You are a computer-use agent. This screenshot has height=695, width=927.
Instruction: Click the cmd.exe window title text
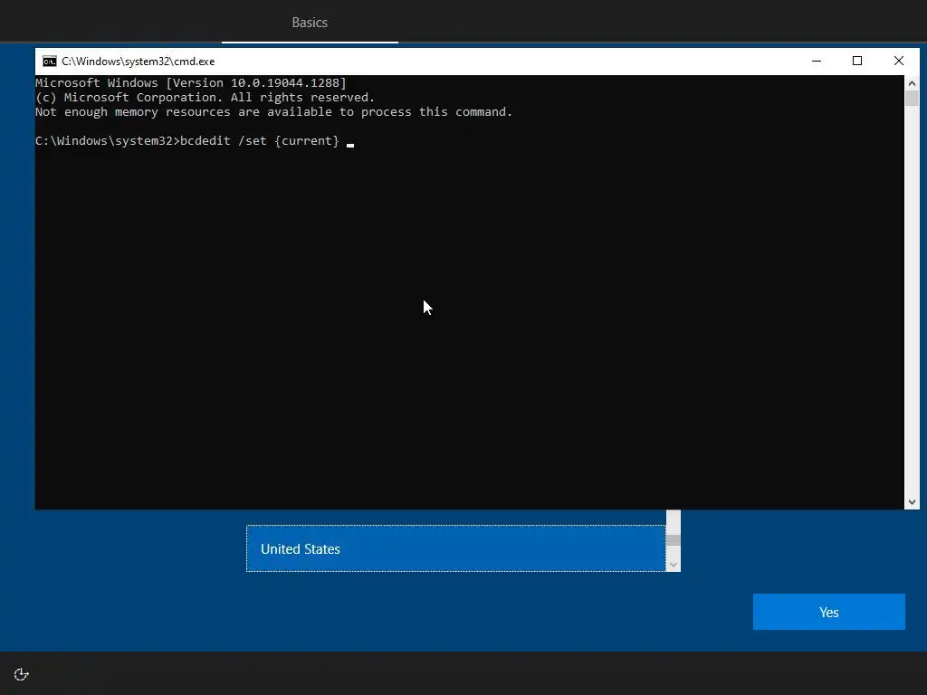(139, 62)
